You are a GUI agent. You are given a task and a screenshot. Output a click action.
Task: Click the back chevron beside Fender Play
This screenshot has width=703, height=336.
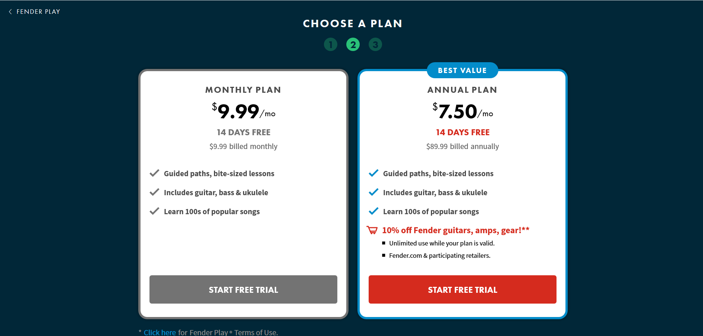[10, 12]
